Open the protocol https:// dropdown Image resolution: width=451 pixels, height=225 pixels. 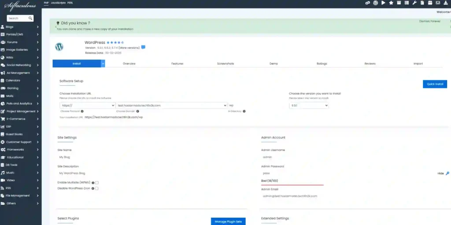(x=88, y=105)
